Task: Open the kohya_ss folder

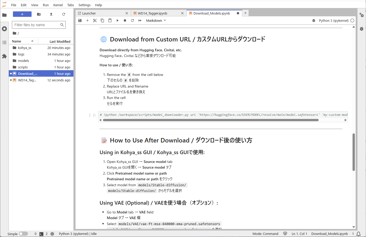Action: (x=25, y=48)
